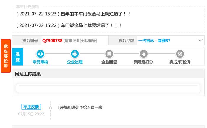Click complaint number QT300738
207x128 pixels.
(52, 41)
